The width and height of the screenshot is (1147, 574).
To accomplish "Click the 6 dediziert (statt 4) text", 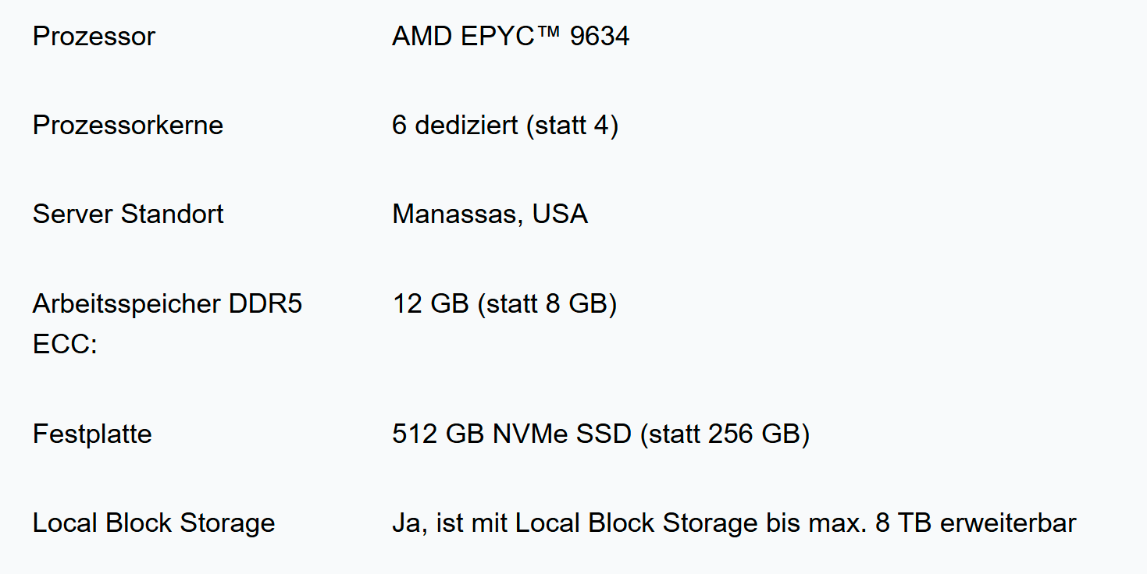I will (x=505, y=126).
